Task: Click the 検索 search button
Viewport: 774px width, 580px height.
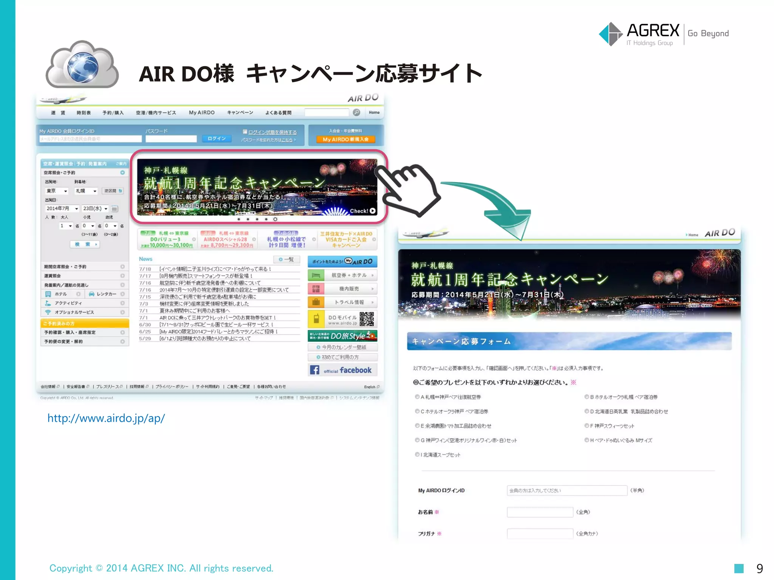Action: pos(85,244)
